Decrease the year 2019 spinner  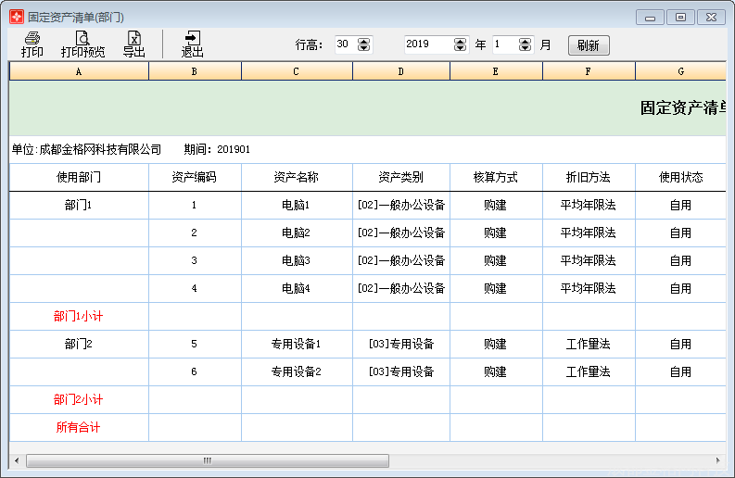click(x=461, y=48)
